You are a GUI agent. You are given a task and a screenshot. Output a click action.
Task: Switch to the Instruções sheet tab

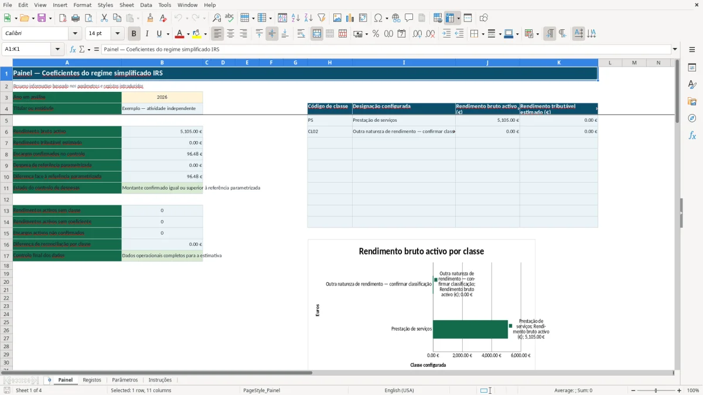160,380
